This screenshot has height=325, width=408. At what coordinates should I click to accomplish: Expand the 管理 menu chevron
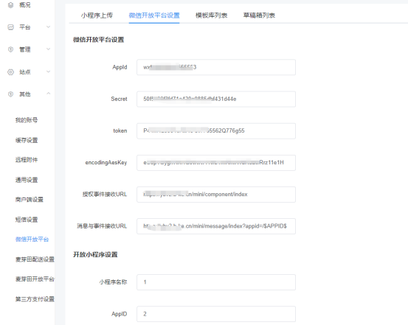pos(49,49)
